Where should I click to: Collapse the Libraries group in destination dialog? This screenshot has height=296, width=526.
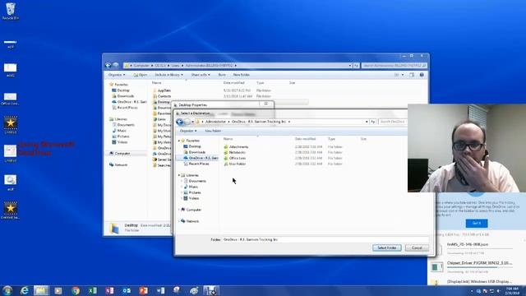pos(179,175)
